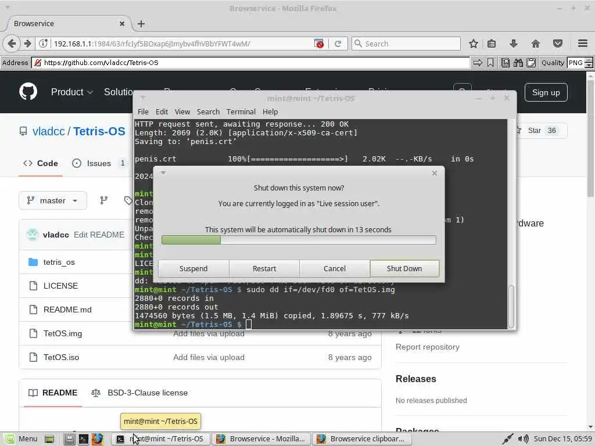
Task: Open Firefox window title menu arrow
Action: [7, 8]
